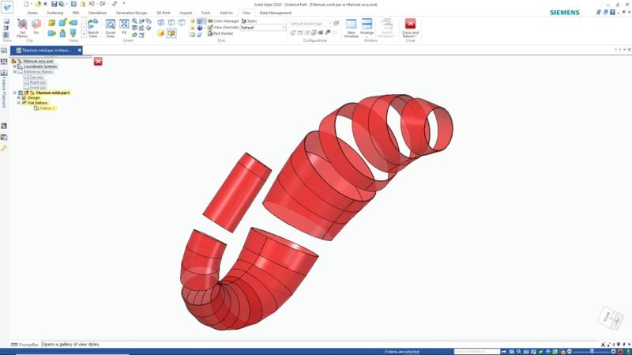Open the Generative Design tab
This screenshot has width=632, height=355.
130,13
